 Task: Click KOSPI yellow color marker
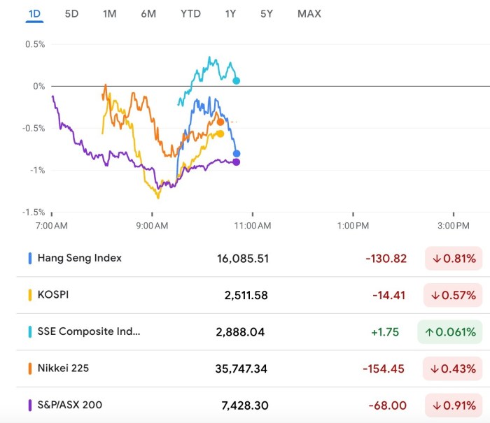pyautogui.click(x=30, y=295)
